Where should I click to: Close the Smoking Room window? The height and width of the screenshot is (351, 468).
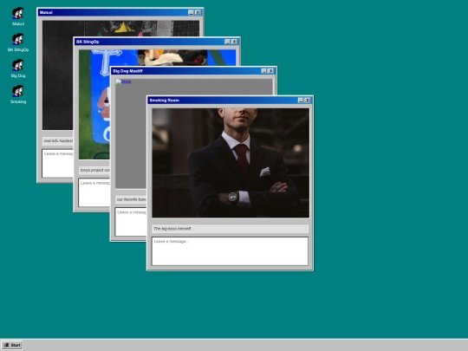(x=307, y=101)
